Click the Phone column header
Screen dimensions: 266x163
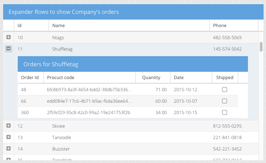tap(233, 25)
